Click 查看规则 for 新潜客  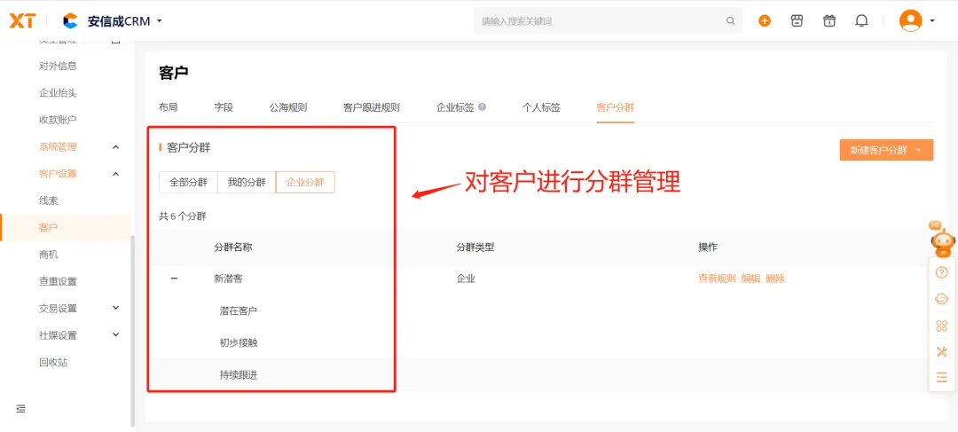717,279
